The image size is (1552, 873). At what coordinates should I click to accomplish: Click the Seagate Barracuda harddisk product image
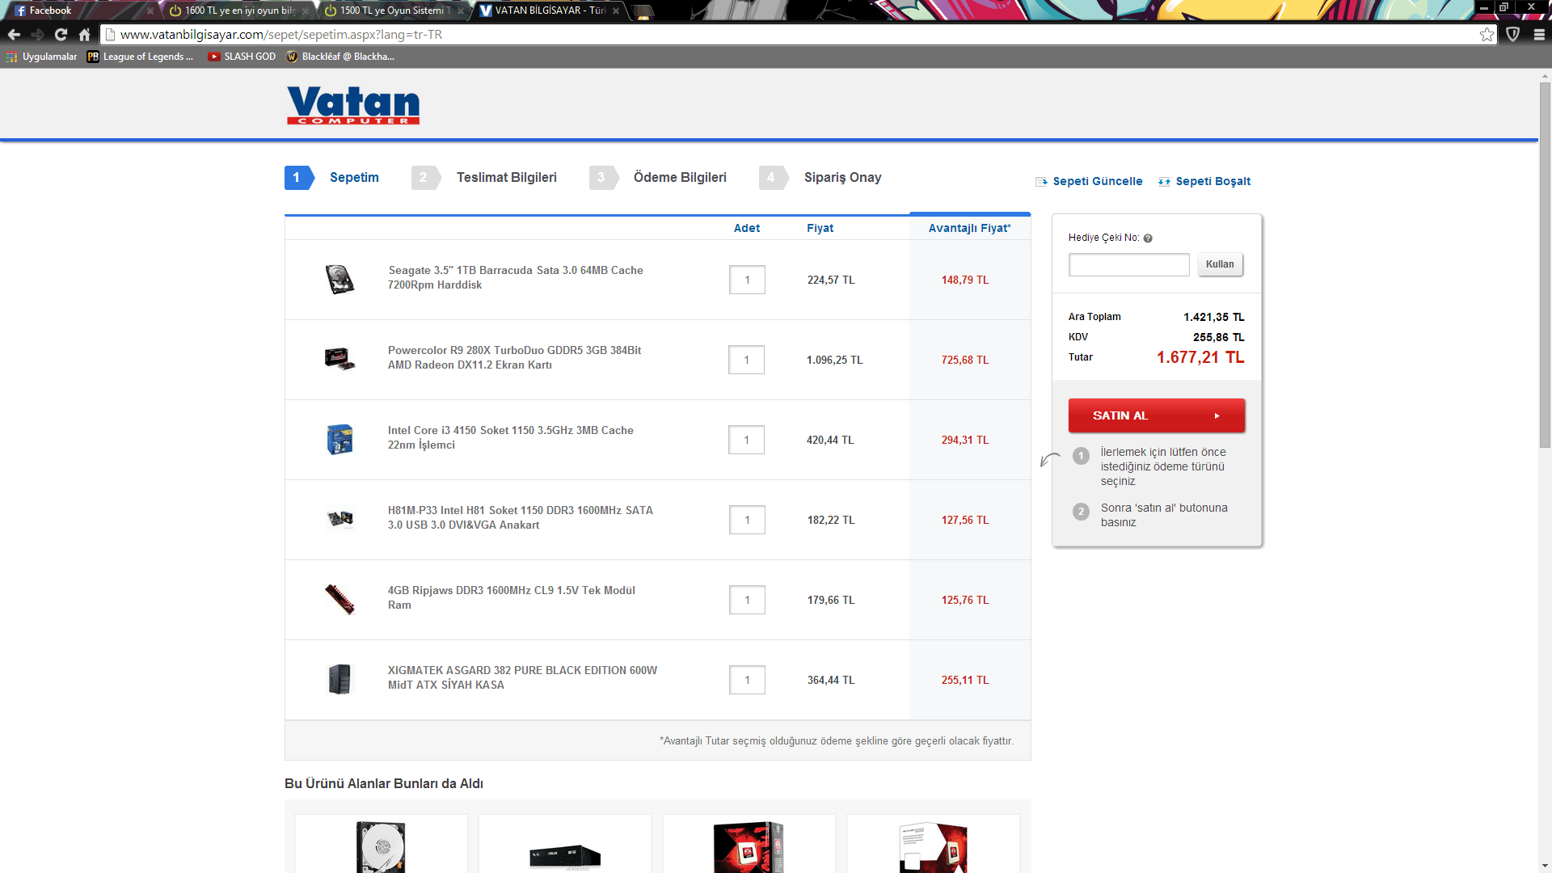339,280
